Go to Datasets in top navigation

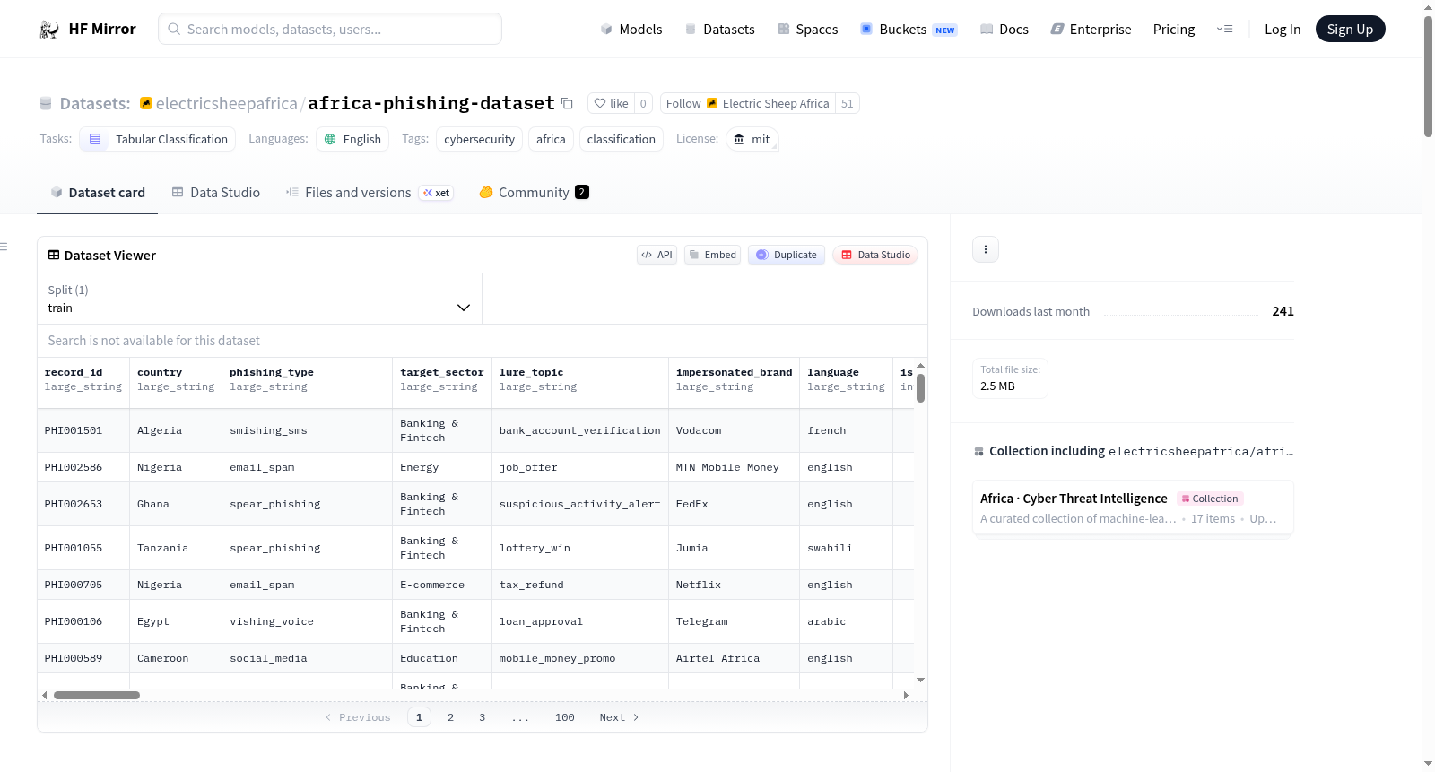719,30
